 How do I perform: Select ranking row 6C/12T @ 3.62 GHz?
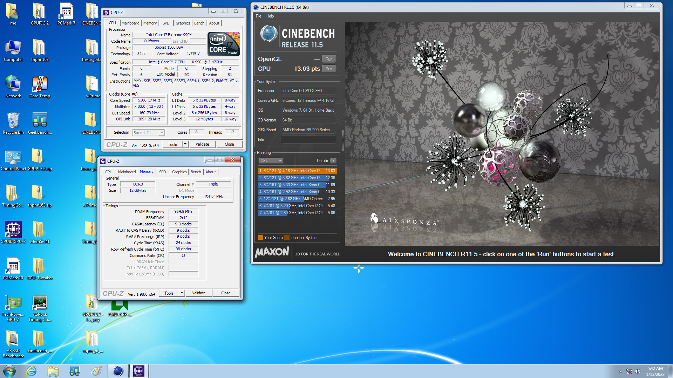coord(297,178)
